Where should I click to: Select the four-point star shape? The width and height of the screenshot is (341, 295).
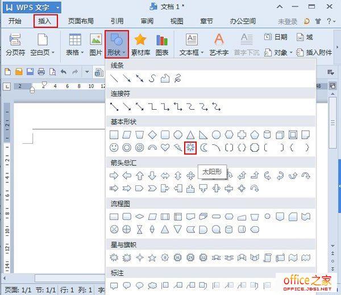point(140,258)
